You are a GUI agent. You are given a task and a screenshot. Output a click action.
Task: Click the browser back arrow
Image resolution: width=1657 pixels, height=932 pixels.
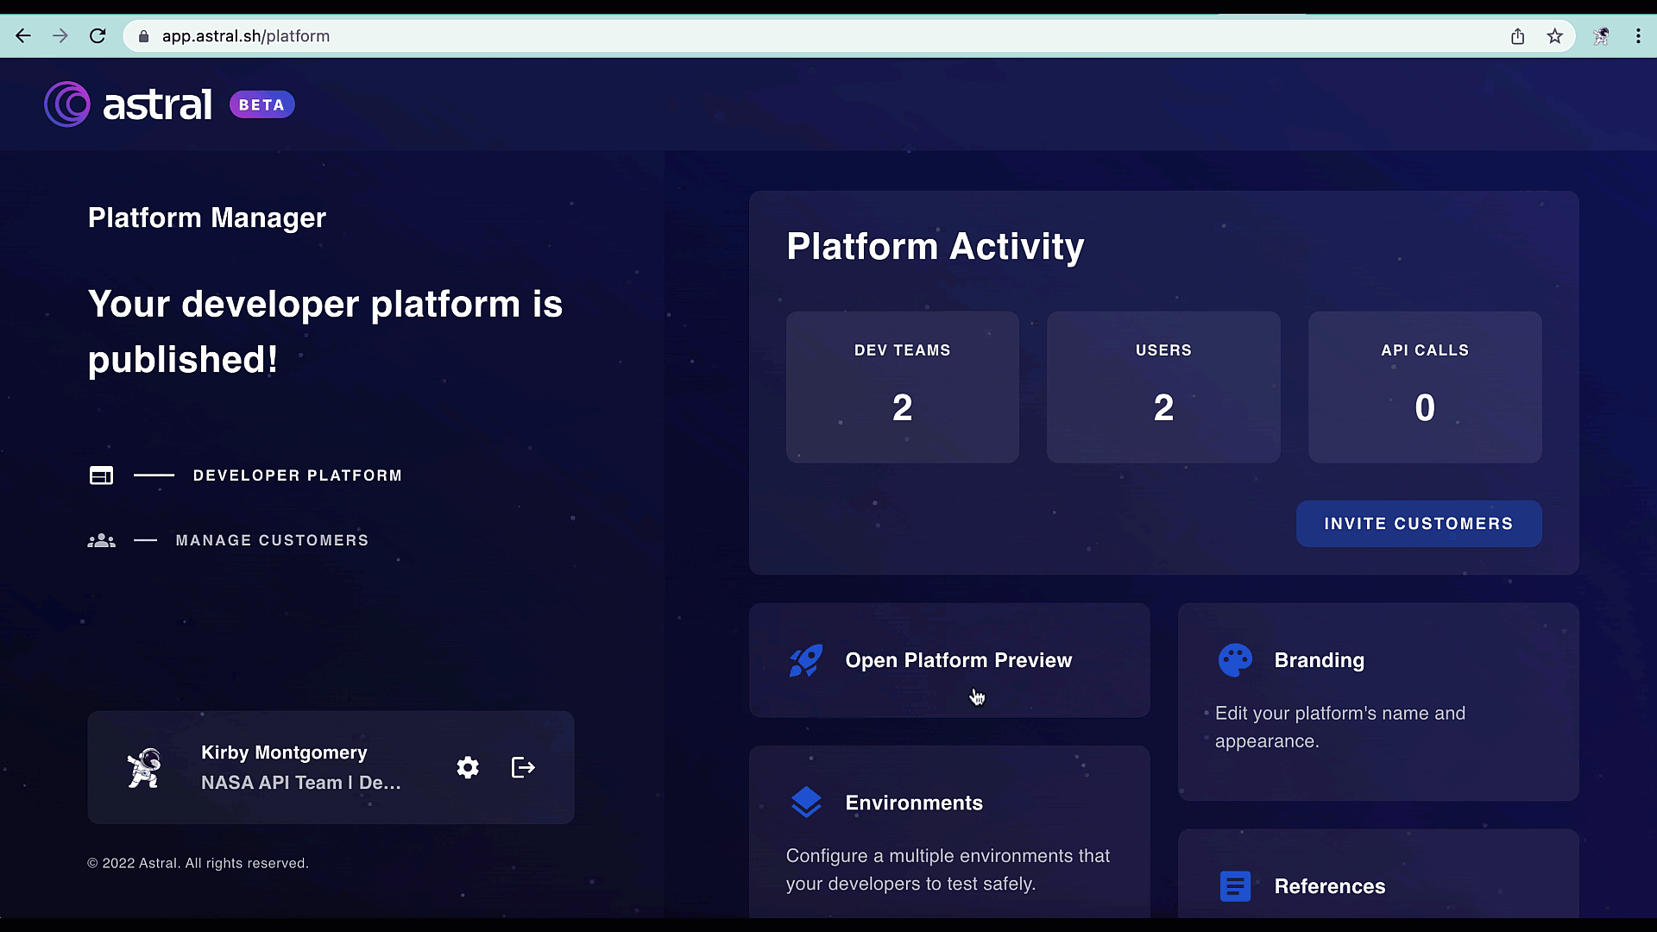(23, 36)
